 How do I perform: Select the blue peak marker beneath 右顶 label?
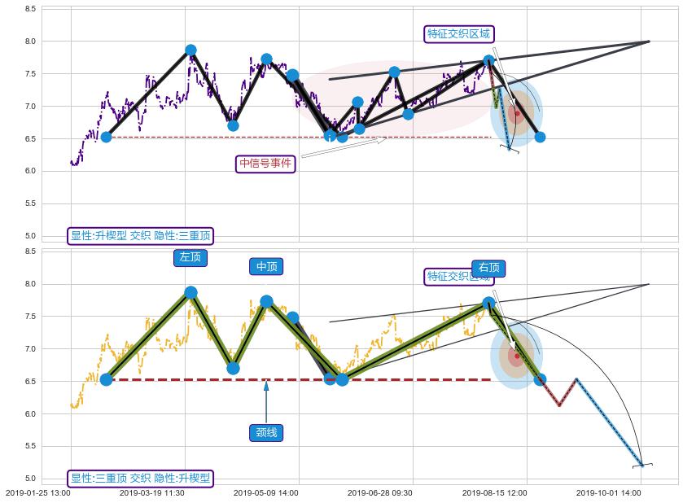tap(488, 303)
